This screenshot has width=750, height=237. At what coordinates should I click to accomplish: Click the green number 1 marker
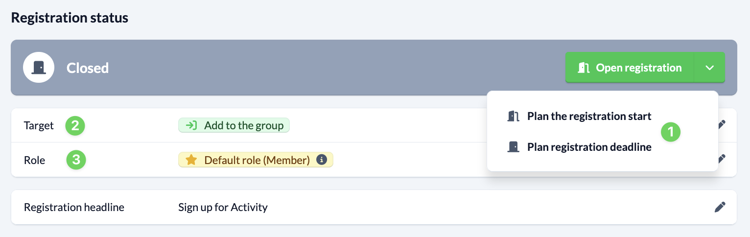tap(671, 132)
